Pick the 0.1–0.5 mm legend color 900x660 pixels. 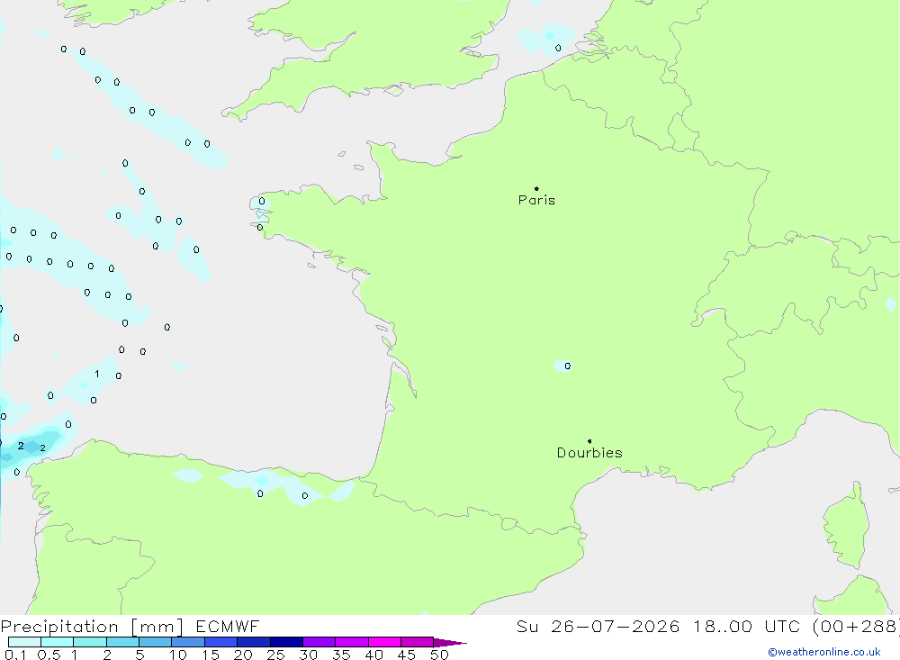(x=24, y=642)
